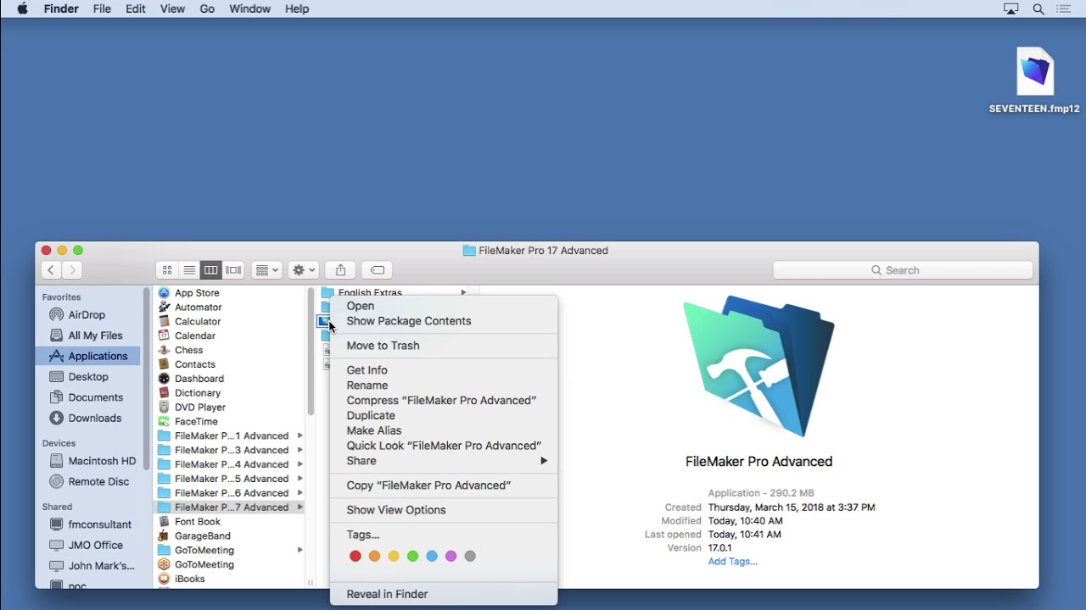The image size is (1086, 610).
Task: Expand FileMaker P...1 Advanced folder arrow
Action: click(300, 435)
